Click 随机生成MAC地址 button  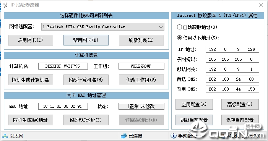pyautogui.click(x=31, y=120)
